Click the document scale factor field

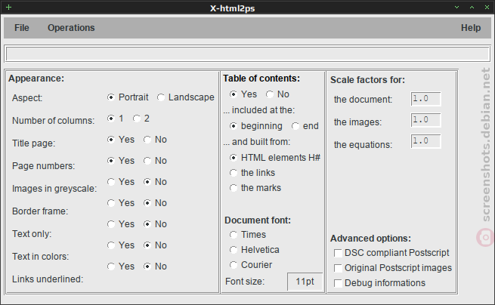pyautogui.click(x=425, y=99)
